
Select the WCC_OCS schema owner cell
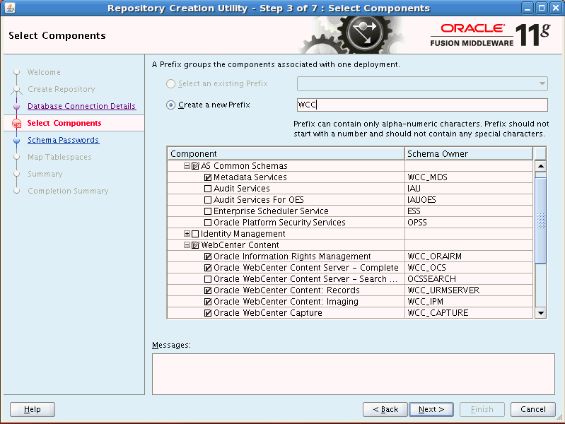tap(468, 268)
